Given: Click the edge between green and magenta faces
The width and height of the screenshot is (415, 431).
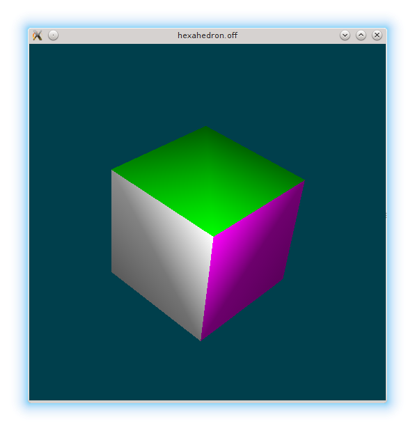Looking at the screenshot, I should pyautogui.click(x=259, y=208).
